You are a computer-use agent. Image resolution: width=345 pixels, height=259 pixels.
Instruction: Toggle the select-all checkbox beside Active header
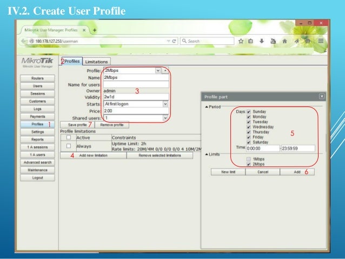pyautogui.click(x=69, y=137)
